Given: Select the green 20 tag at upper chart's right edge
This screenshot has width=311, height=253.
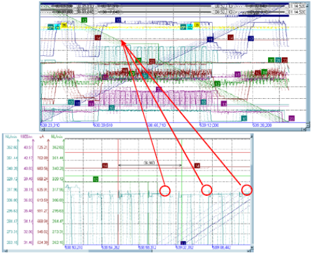Looking at the screenshot, I should 271,60.
